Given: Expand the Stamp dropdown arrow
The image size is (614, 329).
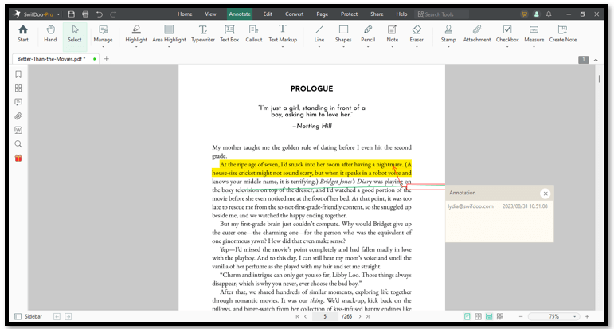Looking at the screenshot, I should (448, 47).
